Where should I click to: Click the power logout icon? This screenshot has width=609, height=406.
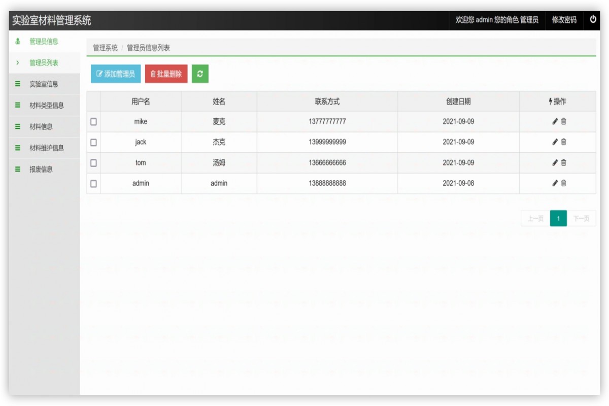tap(593, 19)
